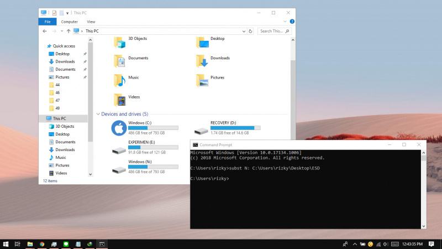Open the Downloads folder in main pane
This screenshot has height=249, width=442.
(202, 61)
